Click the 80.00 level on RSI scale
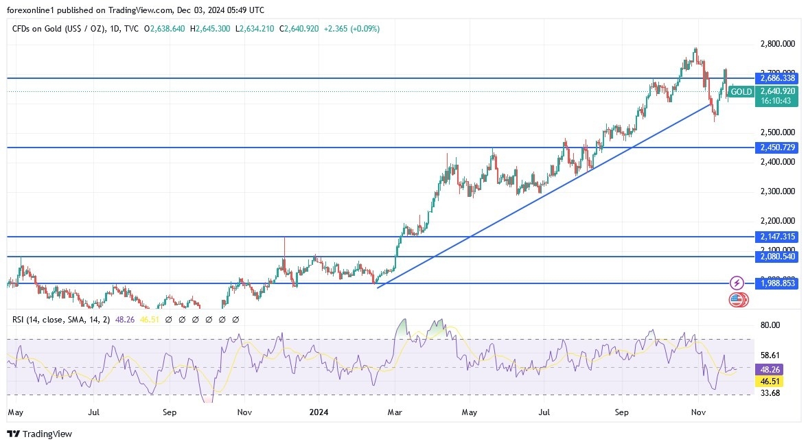808x446 pixels. [770, 325]
